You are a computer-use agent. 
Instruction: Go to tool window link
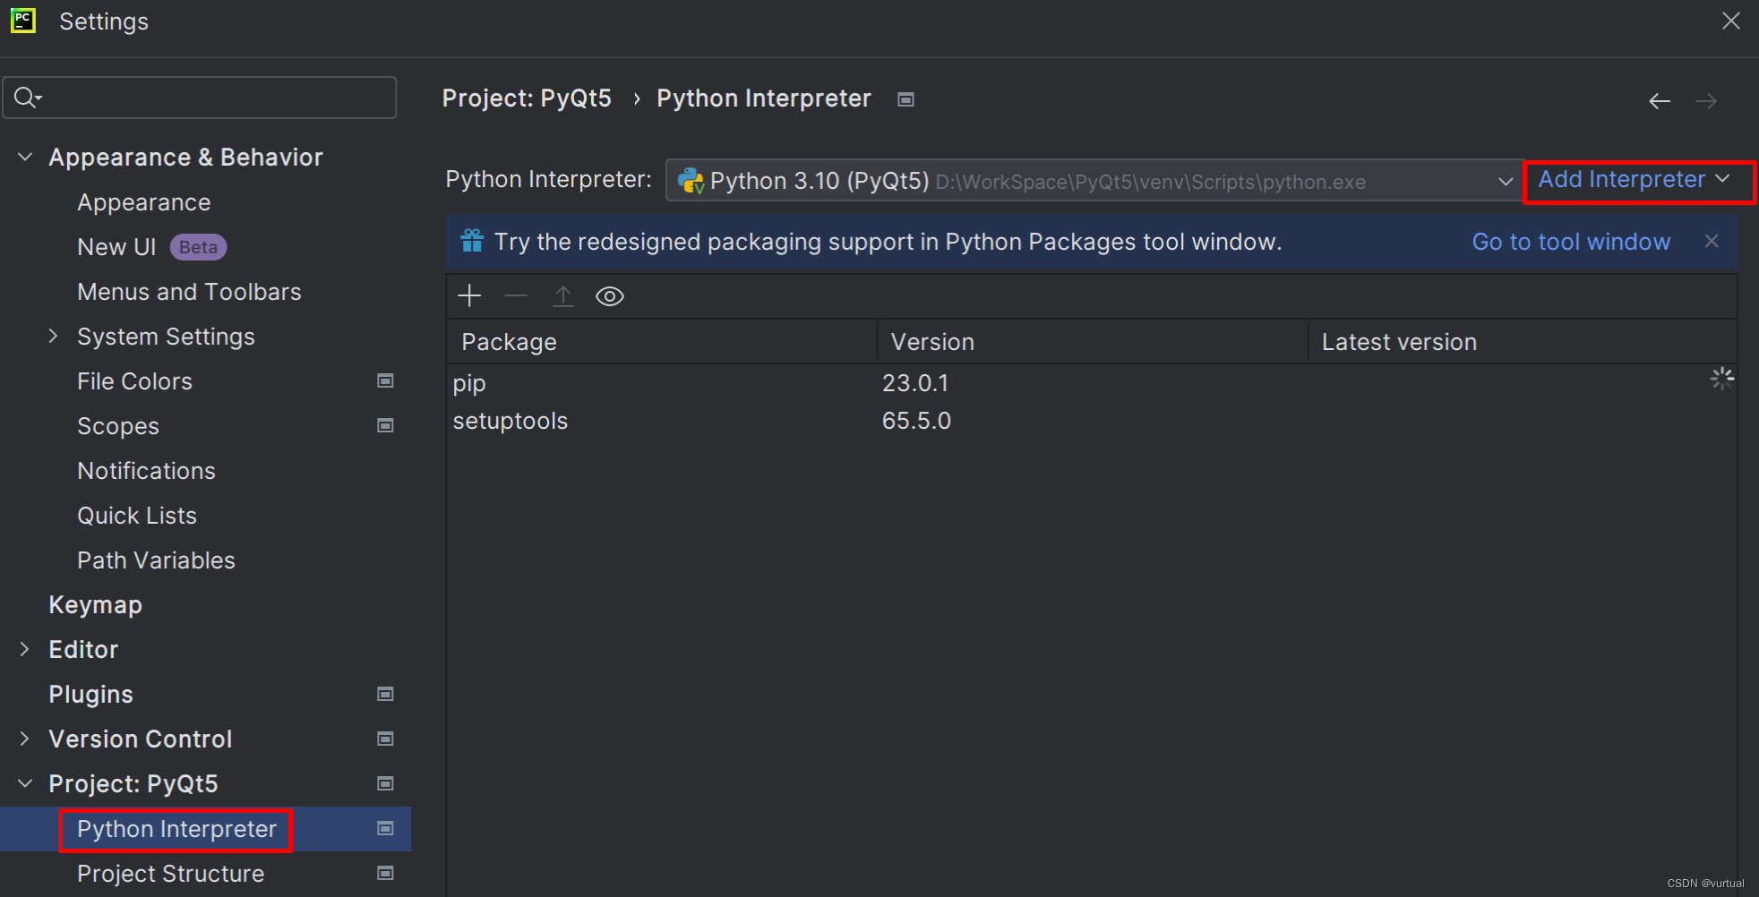click(x=1571, y=242)
